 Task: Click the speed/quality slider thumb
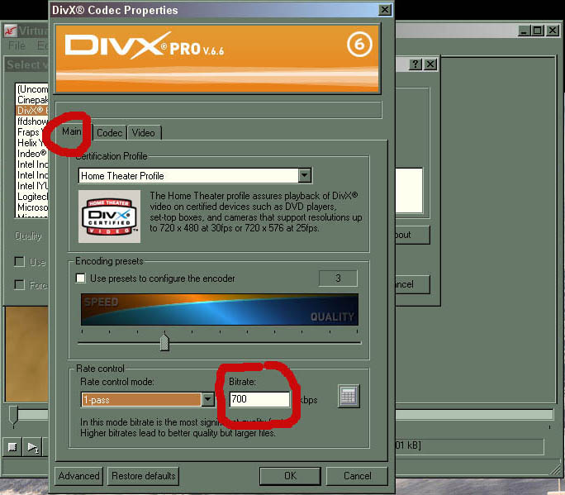coord(164,342)
